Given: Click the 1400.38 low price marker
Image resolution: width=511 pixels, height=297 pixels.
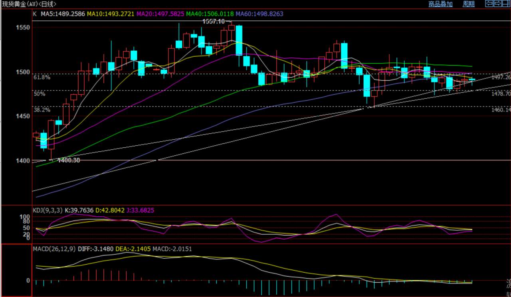Looking at the screenshot, I should [x=69, y=160].
